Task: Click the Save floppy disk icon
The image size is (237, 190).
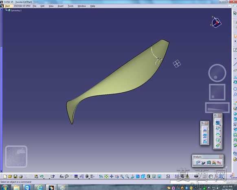Action: click(15, 177)
